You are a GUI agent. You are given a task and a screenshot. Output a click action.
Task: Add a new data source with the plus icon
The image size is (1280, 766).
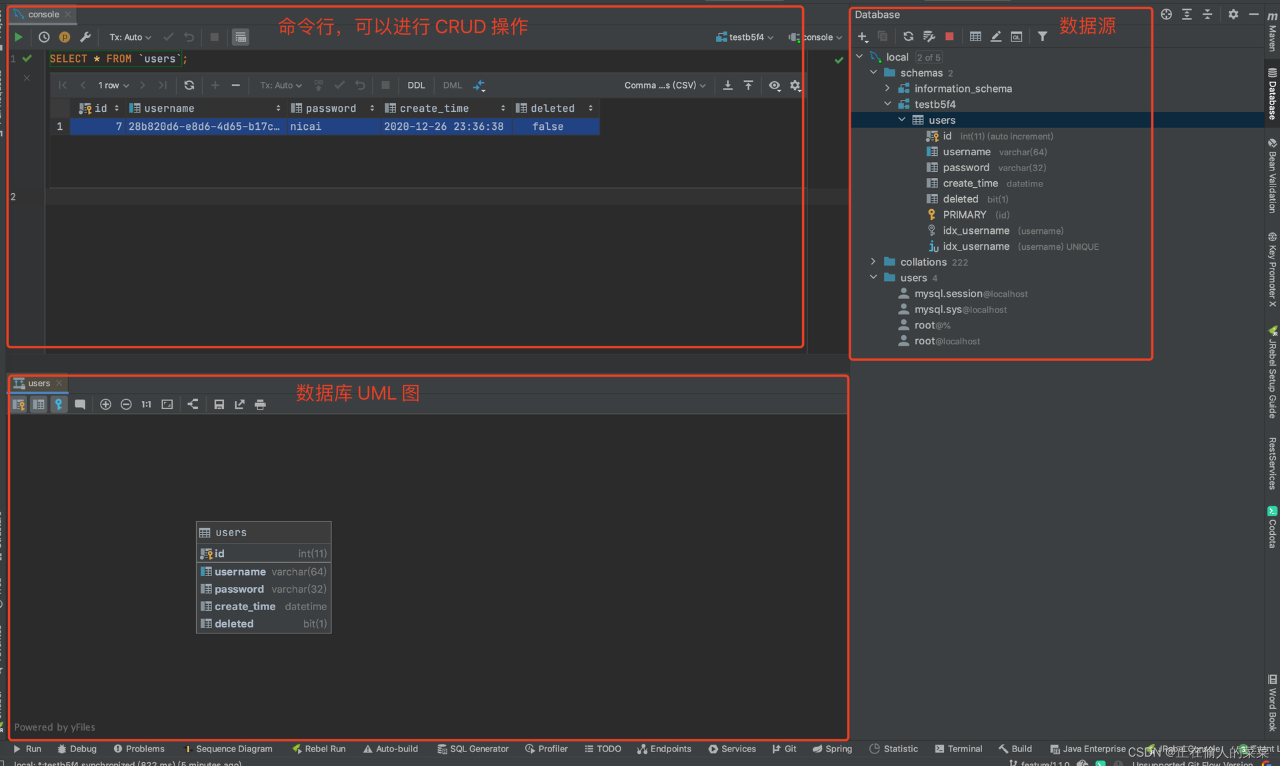[x=863, y=37]
